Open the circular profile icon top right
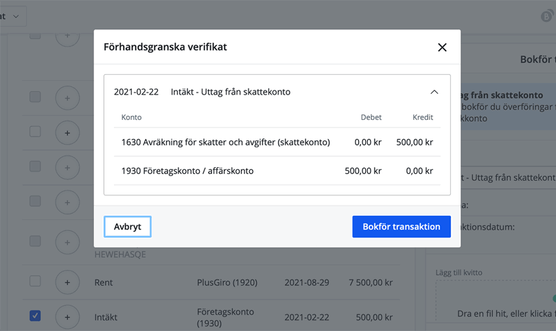Screen dimensions: 556x331 click(546, 16)
